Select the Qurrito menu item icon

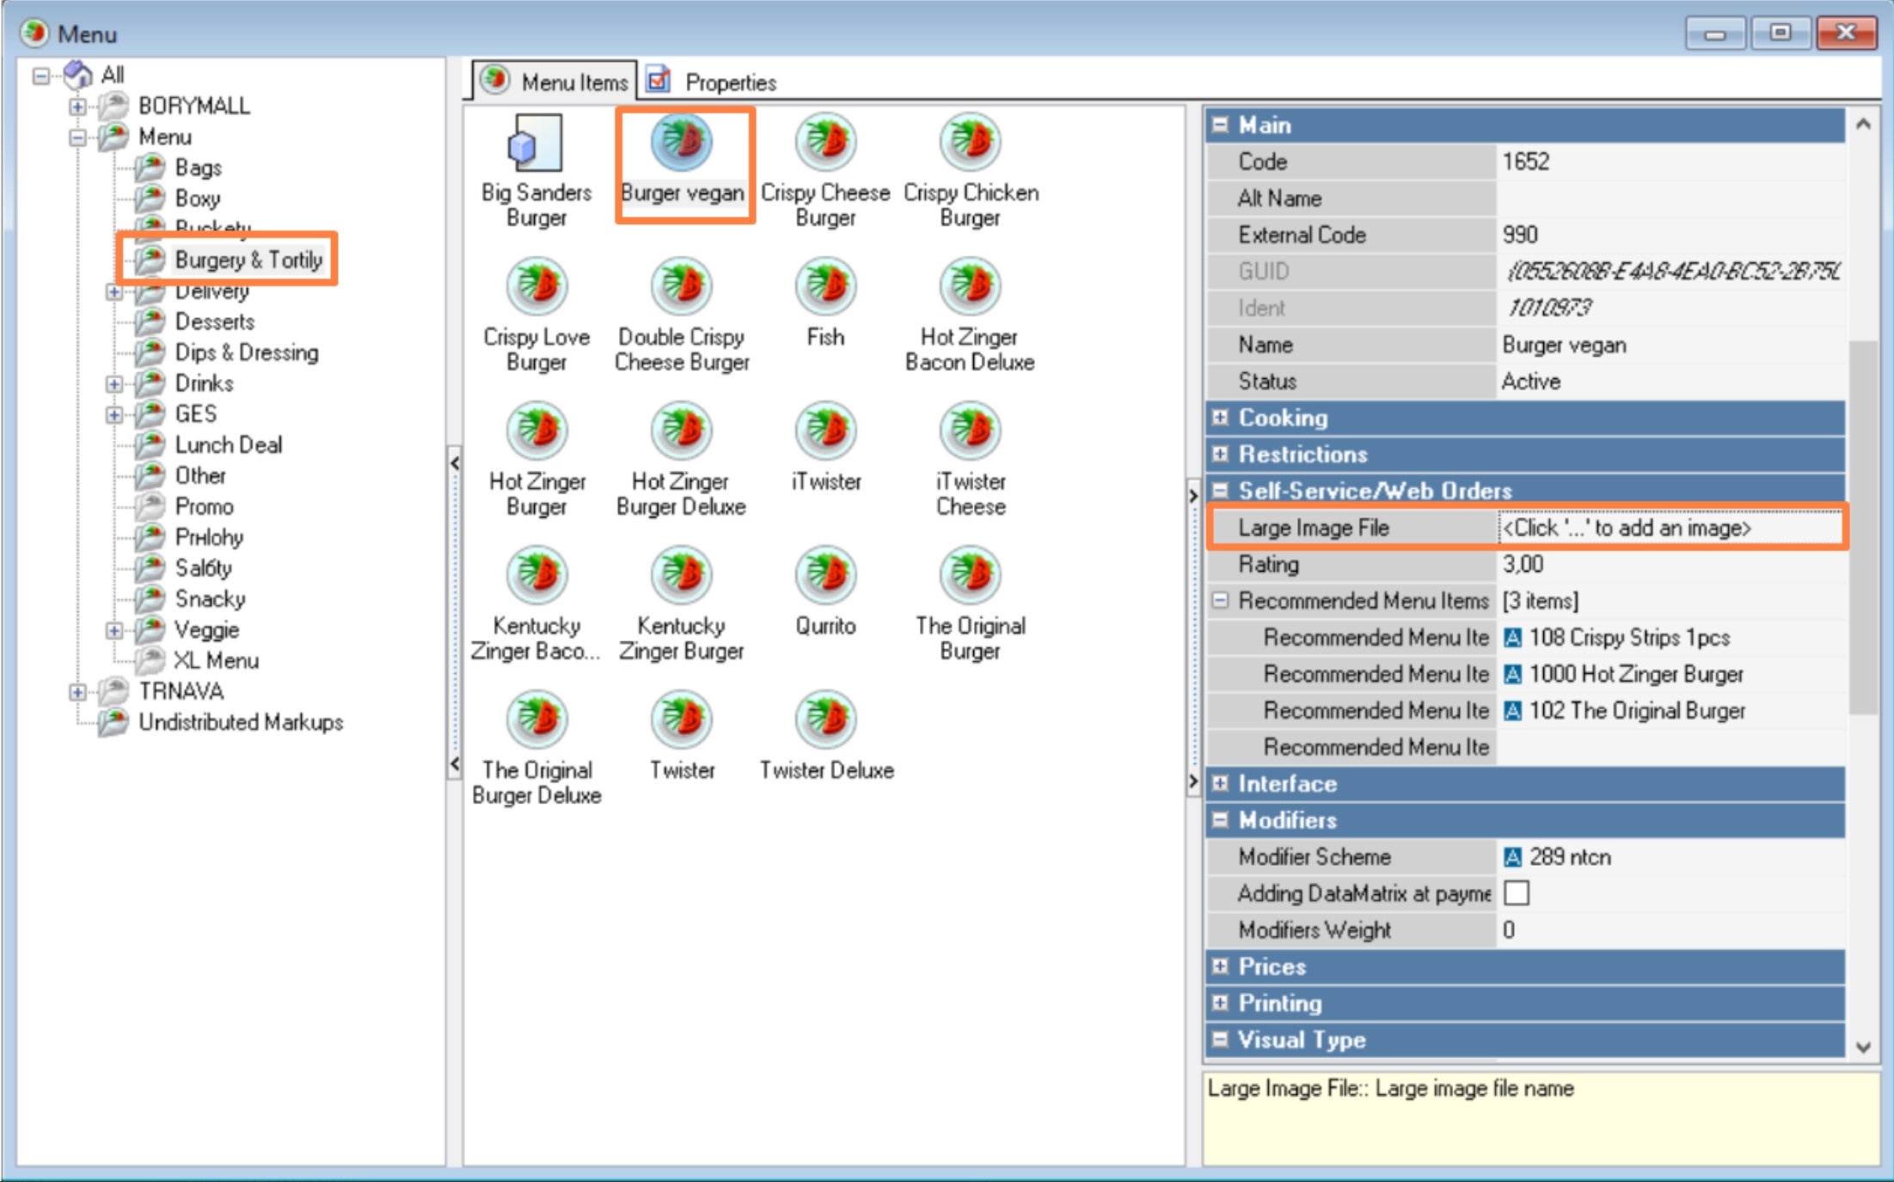click(x=825, y=576)
